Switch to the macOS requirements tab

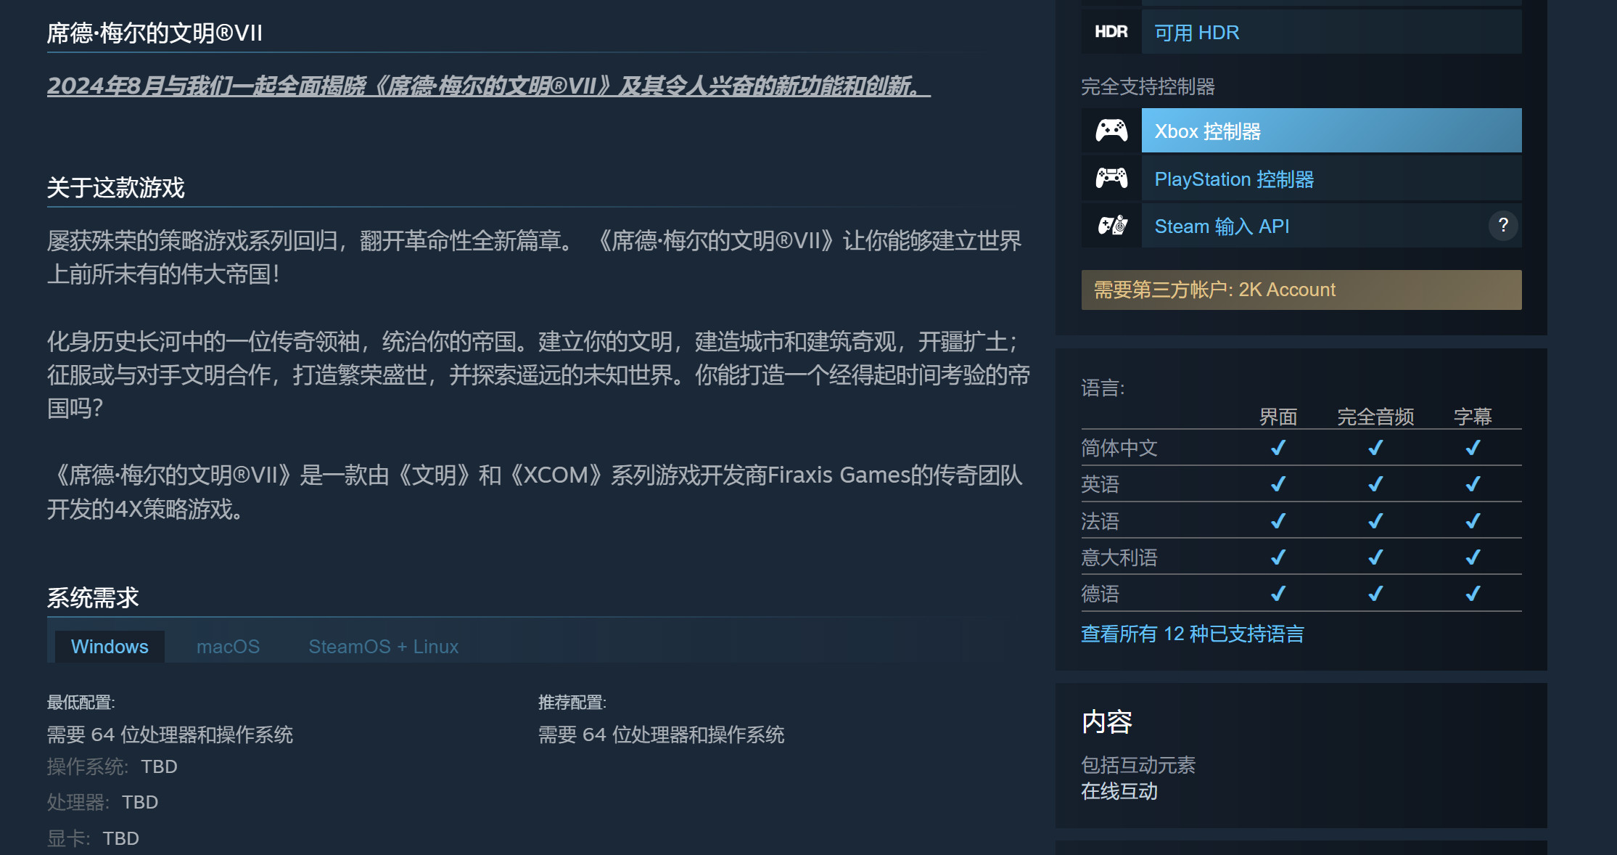(228, 646)
